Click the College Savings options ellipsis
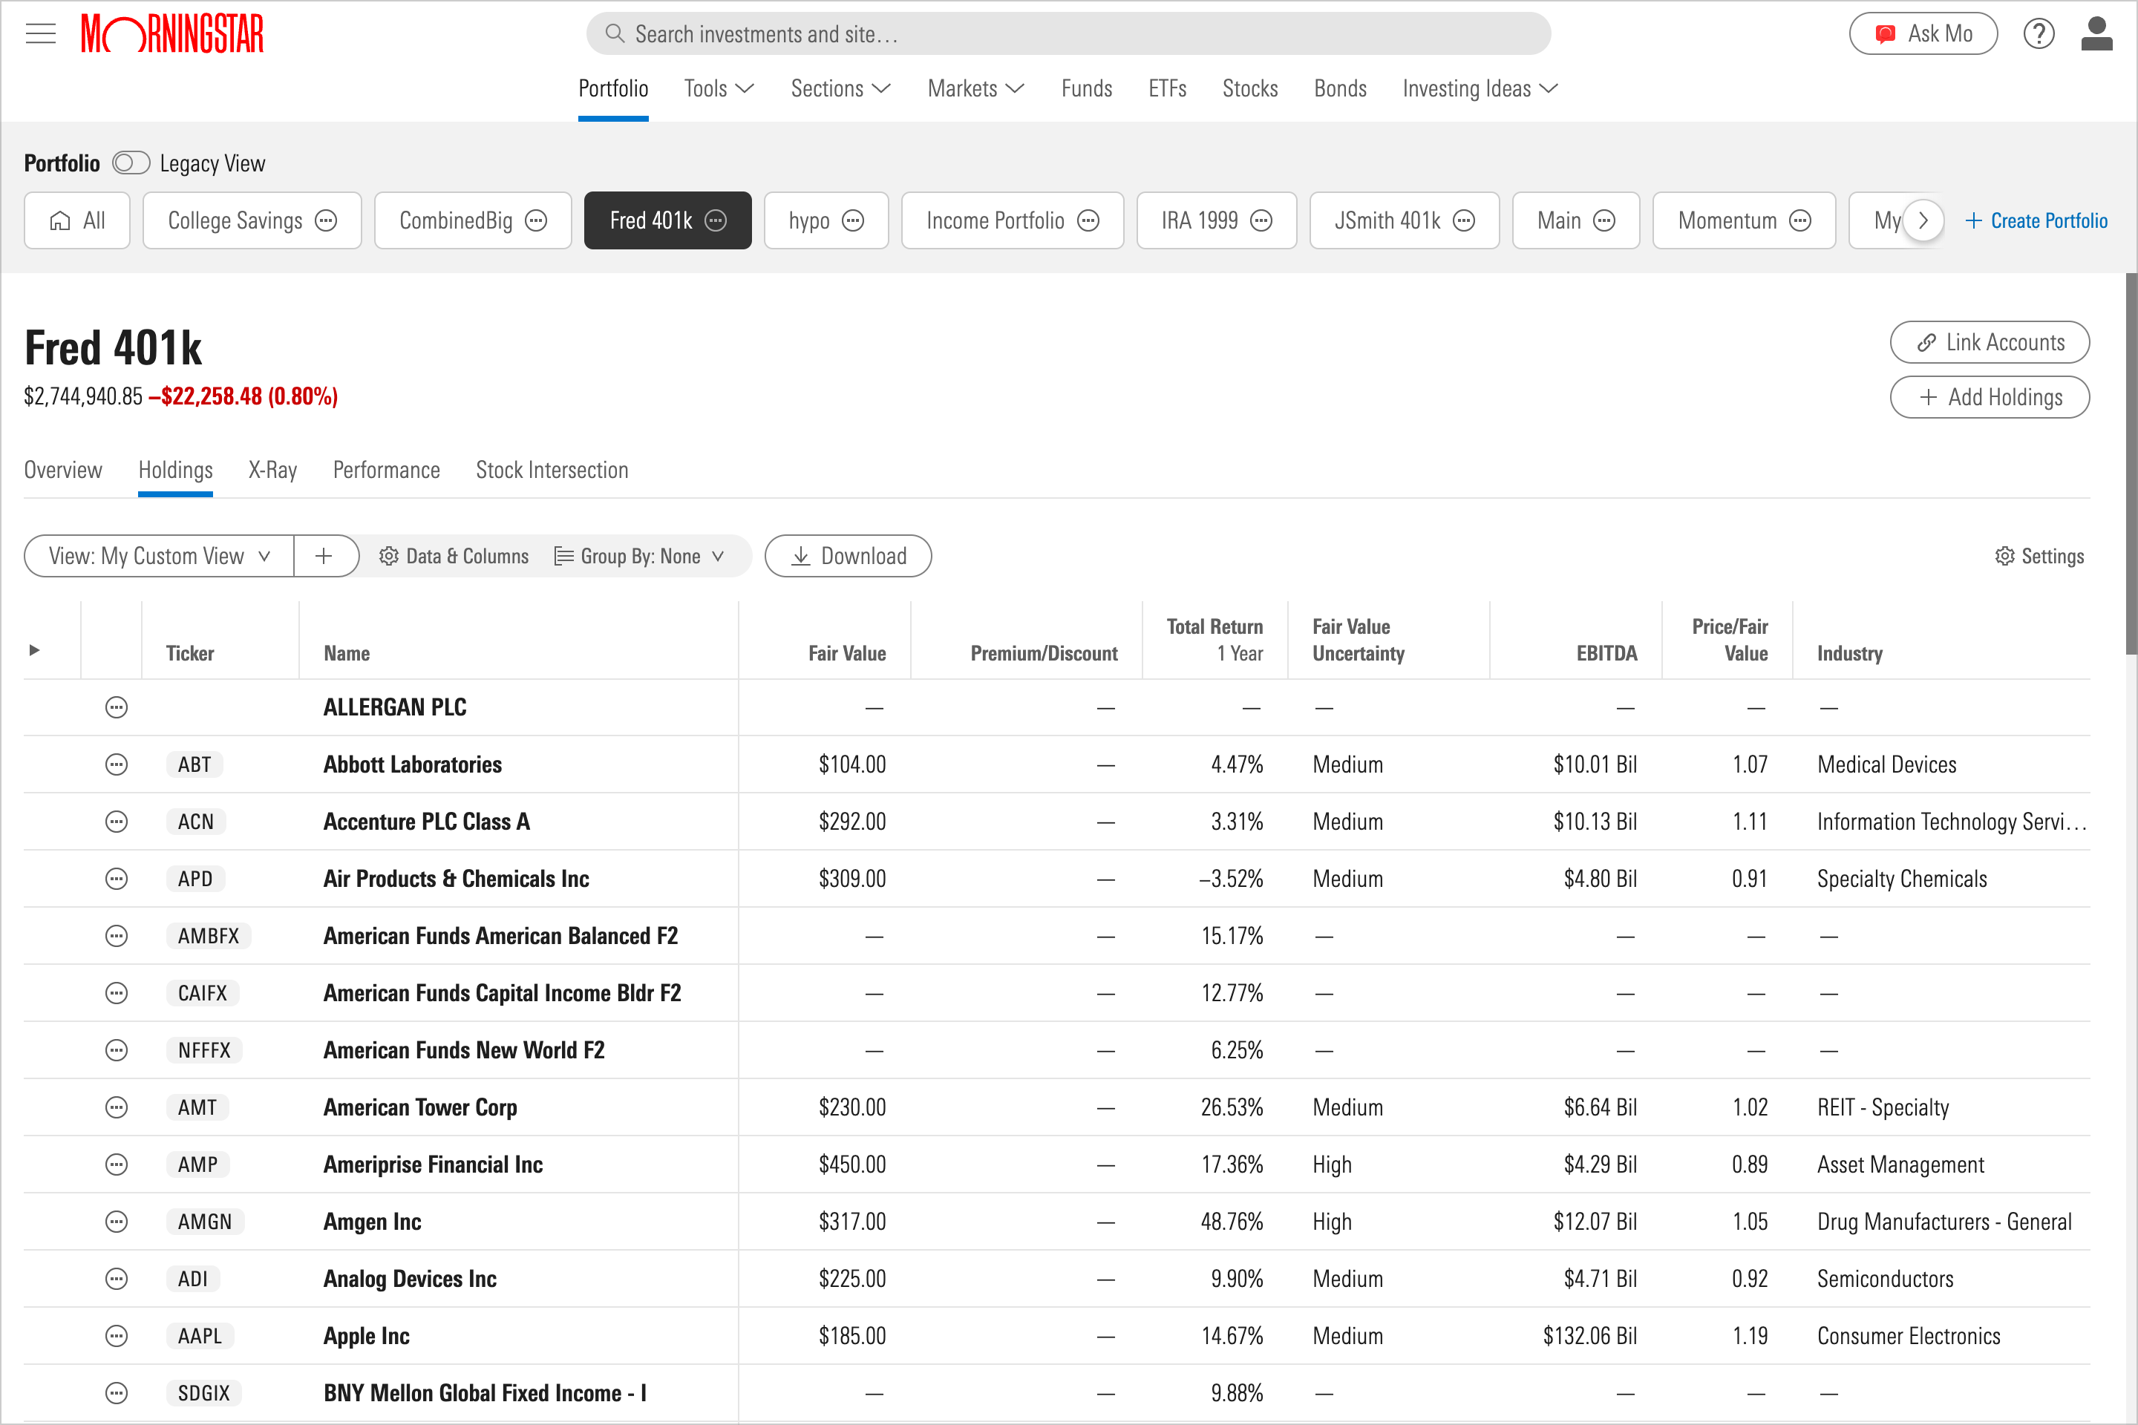 [x=327, y=221]
